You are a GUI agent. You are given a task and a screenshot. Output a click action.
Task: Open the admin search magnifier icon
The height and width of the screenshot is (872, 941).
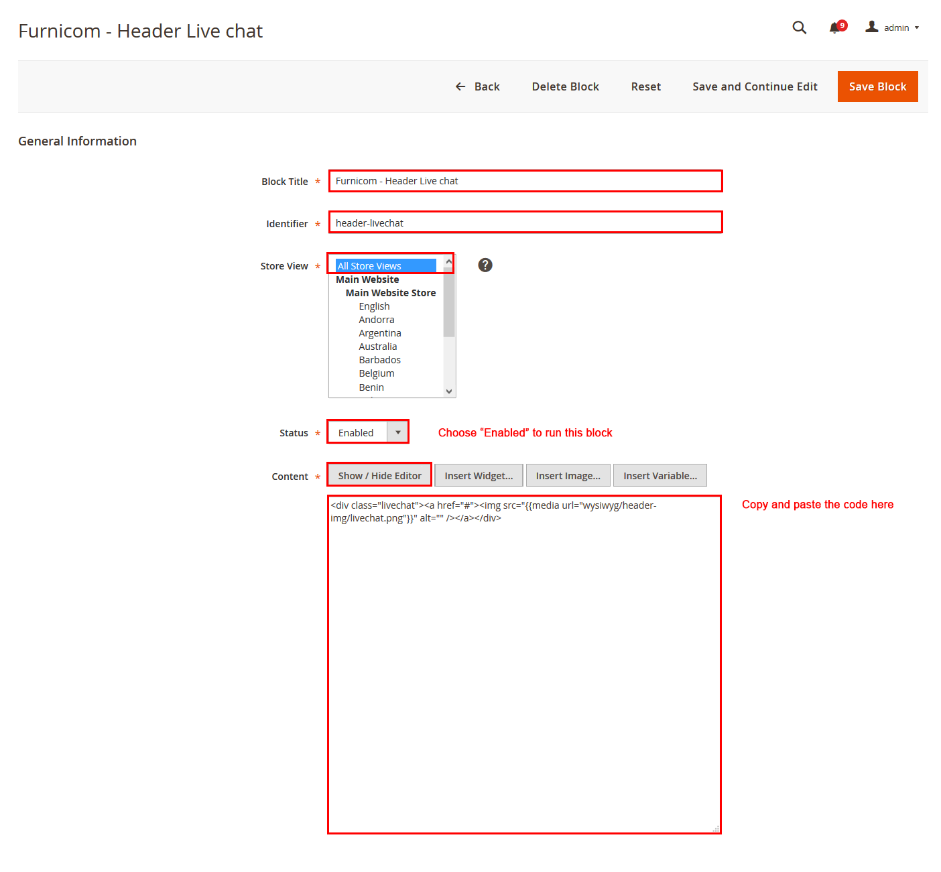799,27
